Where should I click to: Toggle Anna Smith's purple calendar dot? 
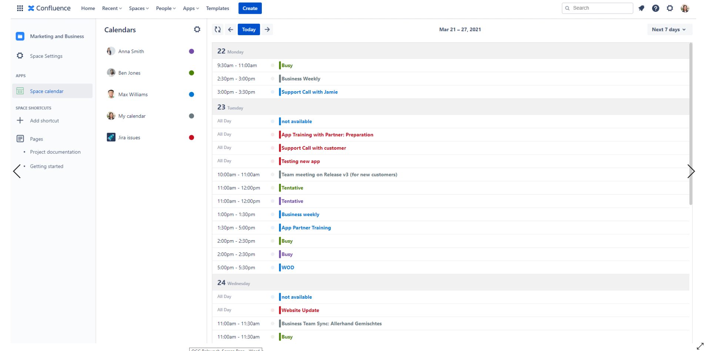(191, 52)
